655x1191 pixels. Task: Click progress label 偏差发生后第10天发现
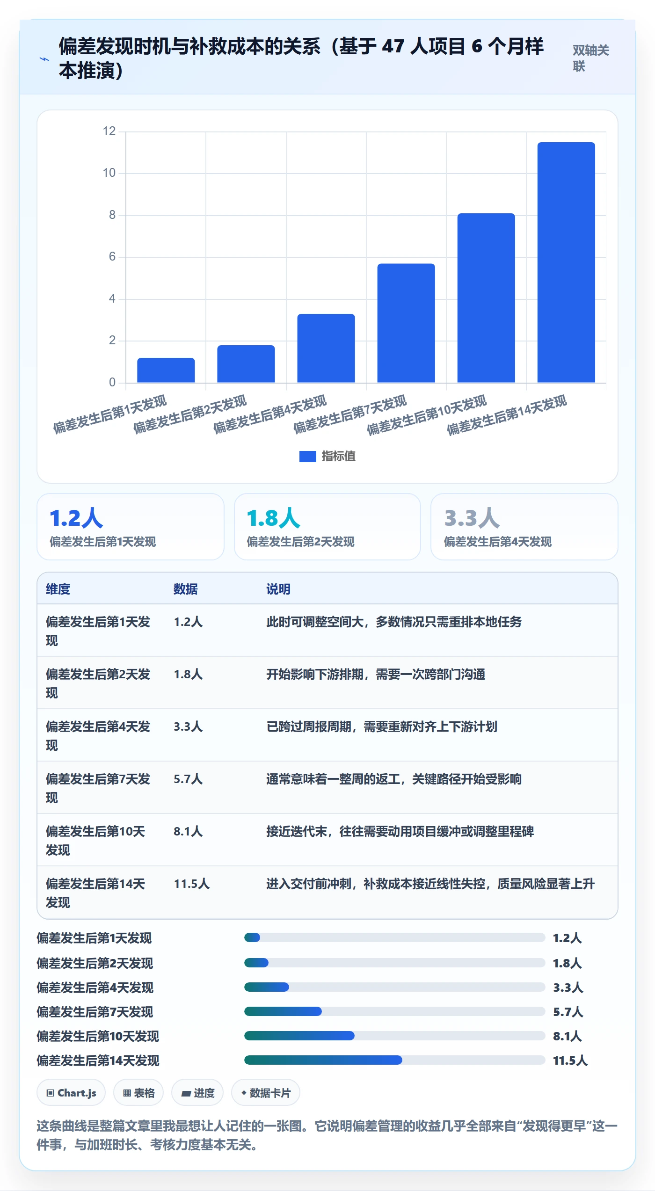pyautogui.click(x=98, y=1036)
